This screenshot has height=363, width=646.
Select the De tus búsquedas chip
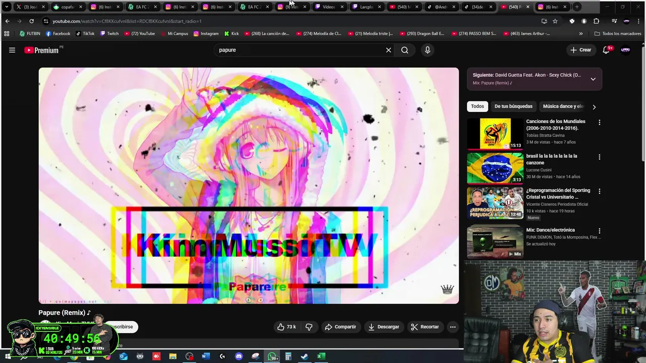coord(513,106)
